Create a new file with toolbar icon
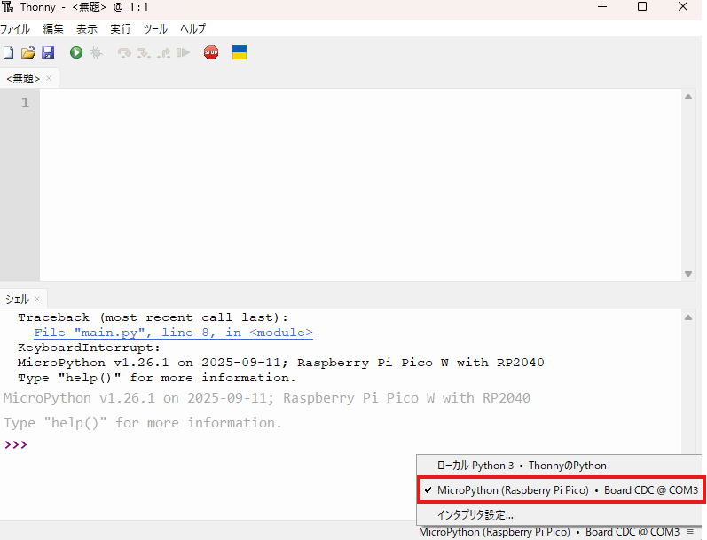Viewport: 707px width, 540px height. click(x=9, y=52)
